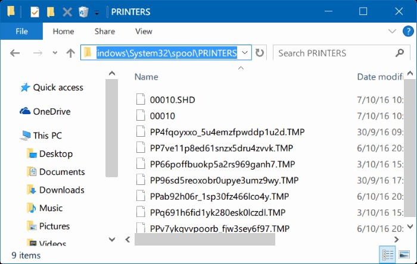The height and width of the screenshot is (264, 417).
Task: Open the Customize Quick Access Toolbar dropdown
Action: pos(97,12)
